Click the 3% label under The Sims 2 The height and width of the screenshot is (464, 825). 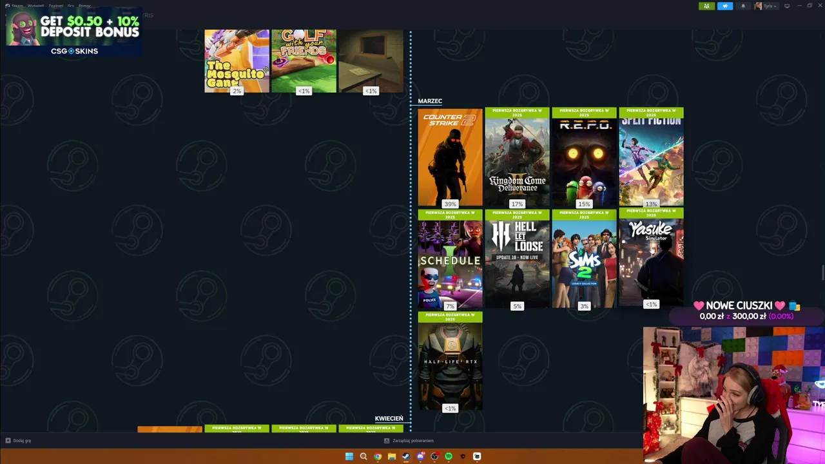[584, 306]
